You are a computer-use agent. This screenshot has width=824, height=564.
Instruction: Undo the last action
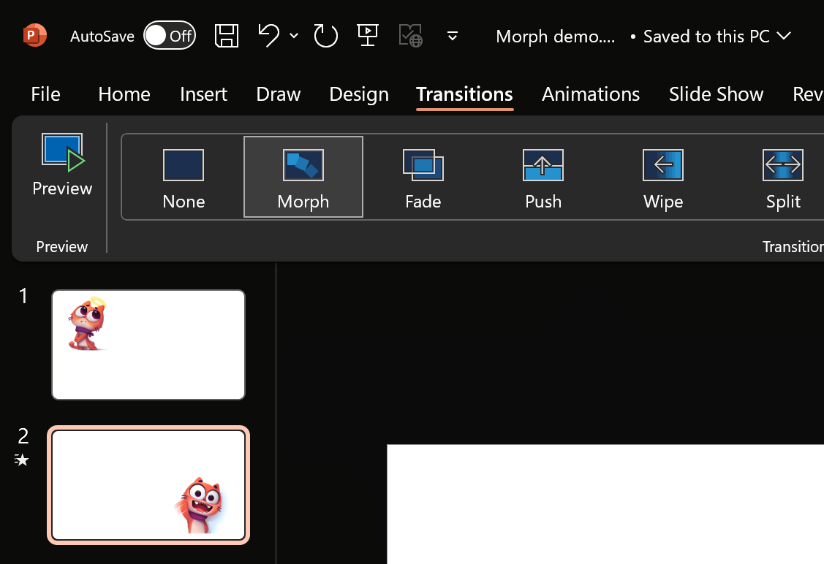tap(268, 36)
